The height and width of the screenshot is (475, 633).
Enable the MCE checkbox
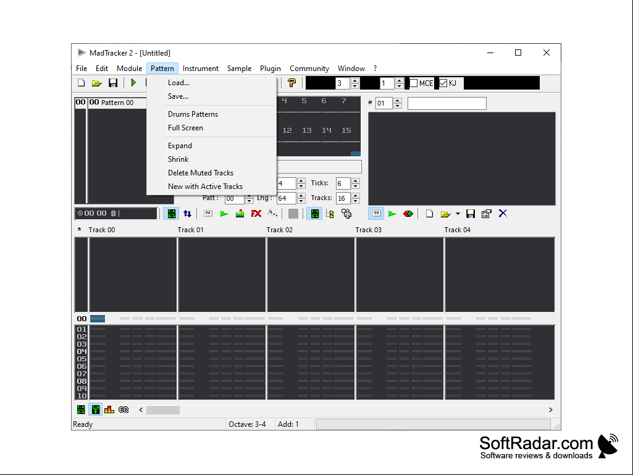pos(414,83)
